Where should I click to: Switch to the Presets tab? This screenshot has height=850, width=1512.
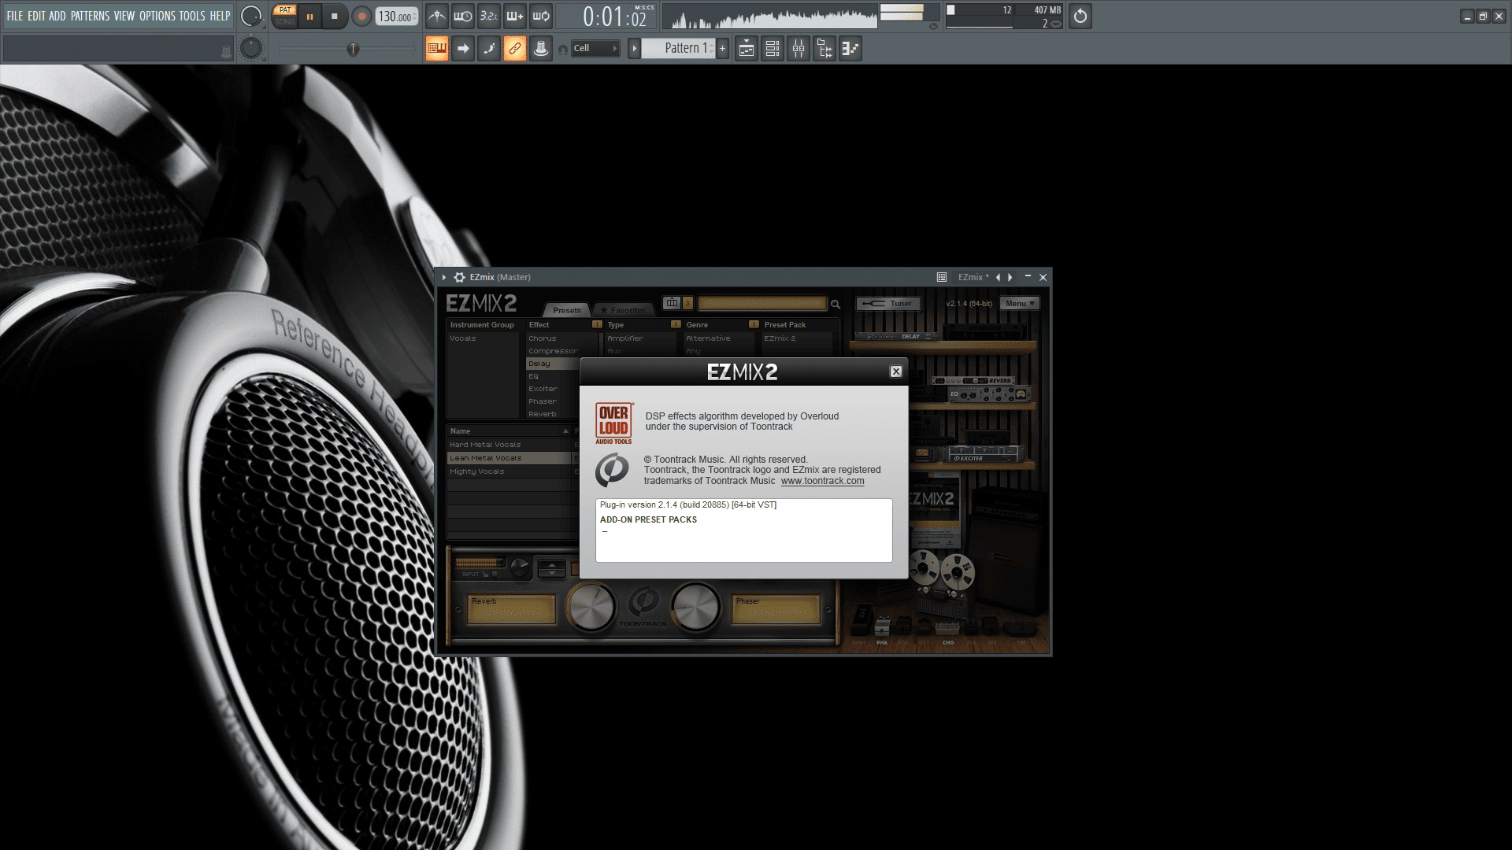[x=567, y=309]
